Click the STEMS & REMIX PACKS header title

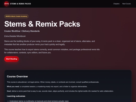(20, 4)
